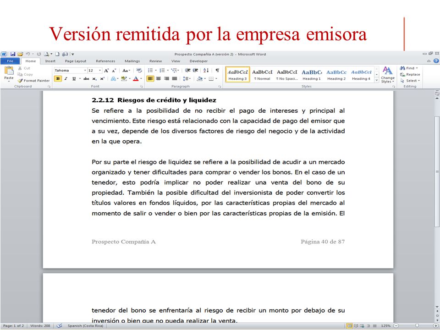Click the Find button

click(409, 68)
